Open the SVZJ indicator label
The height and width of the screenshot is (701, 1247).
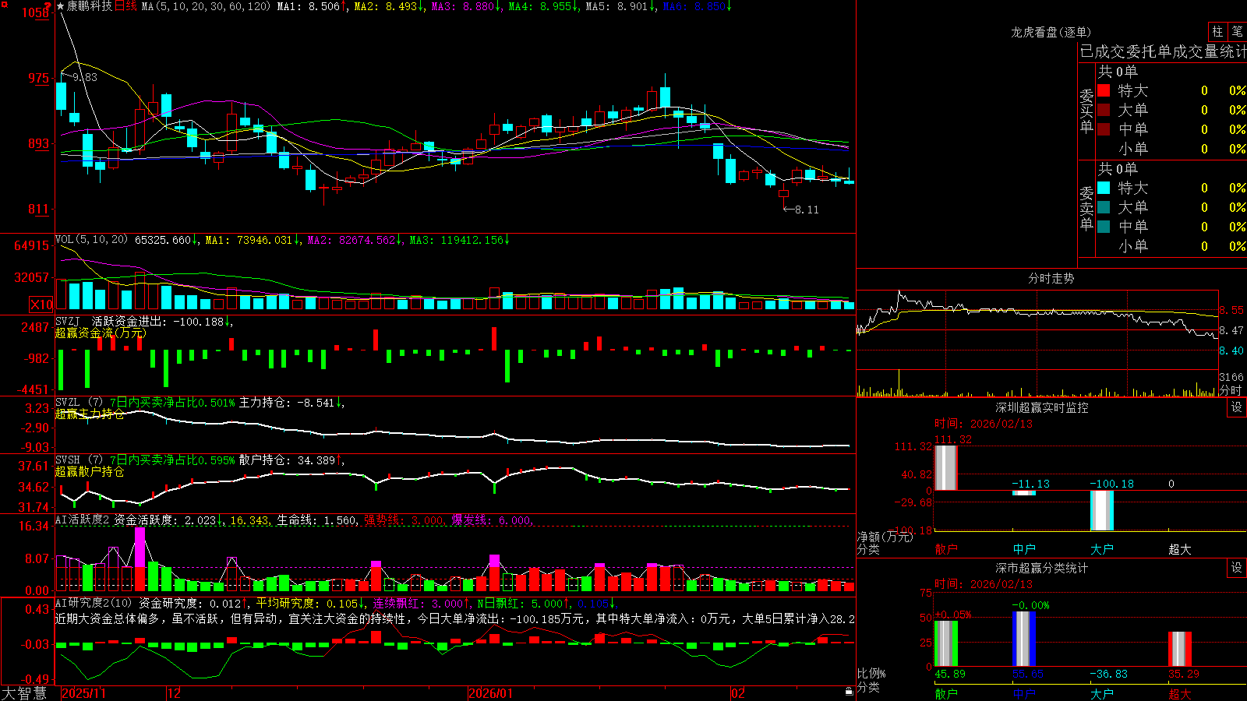(x=68, y=321)
